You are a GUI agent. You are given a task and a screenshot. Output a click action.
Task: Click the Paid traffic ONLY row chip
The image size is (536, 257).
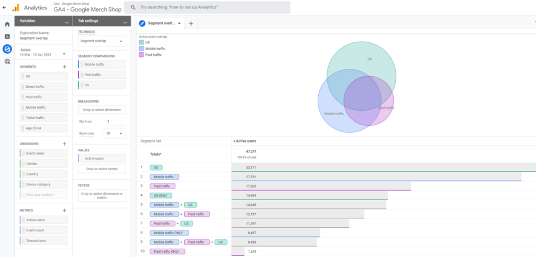pos(167,252)
